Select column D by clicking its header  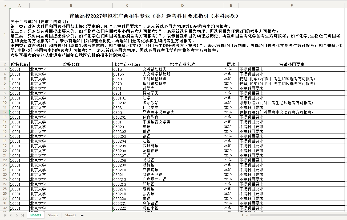(x=182, y=5)
